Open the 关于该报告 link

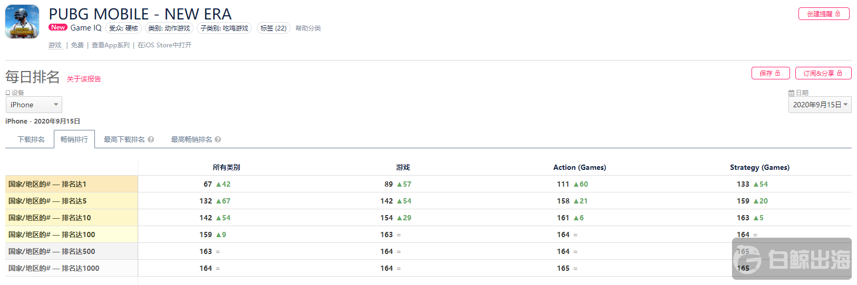tap(84, 79)
